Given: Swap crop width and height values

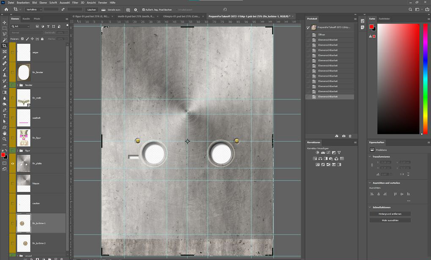Looking at the screenshot, I should coord(63,9).
